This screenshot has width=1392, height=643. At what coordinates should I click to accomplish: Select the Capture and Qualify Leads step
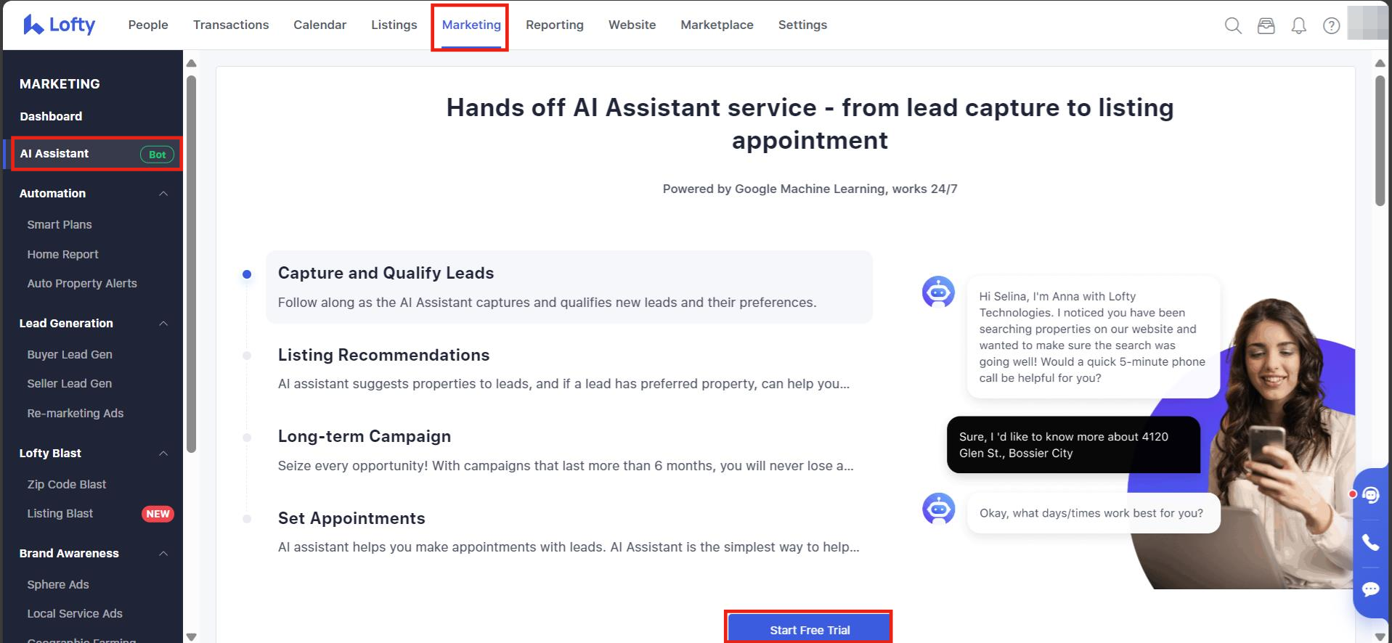pyautogui.click(x=569, y=287)
